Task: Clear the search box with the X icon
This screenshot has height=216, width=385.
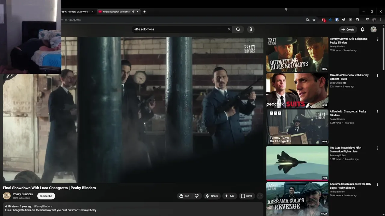Action: coord(229,29)
